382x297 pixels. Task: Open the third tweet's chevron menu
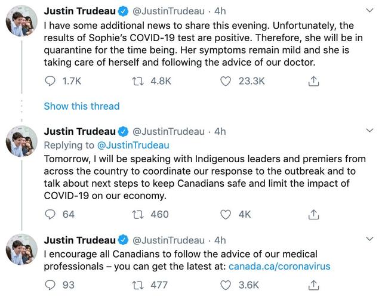[x=369, y=239]
